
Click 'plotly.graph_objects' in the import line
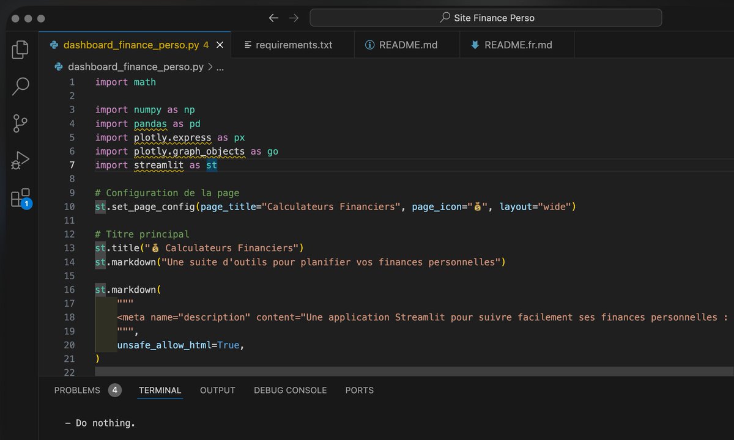(189, 151)
